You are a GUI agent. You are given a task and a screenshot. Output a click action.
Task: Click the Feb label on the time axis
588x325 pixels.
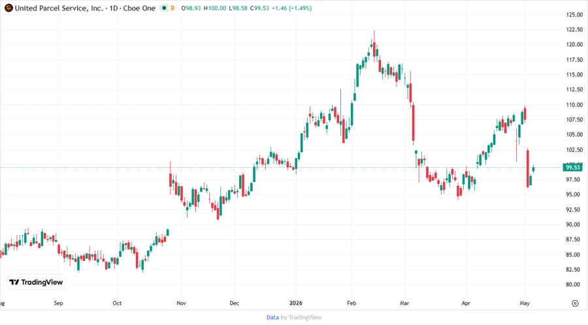[x=351, y=303]
